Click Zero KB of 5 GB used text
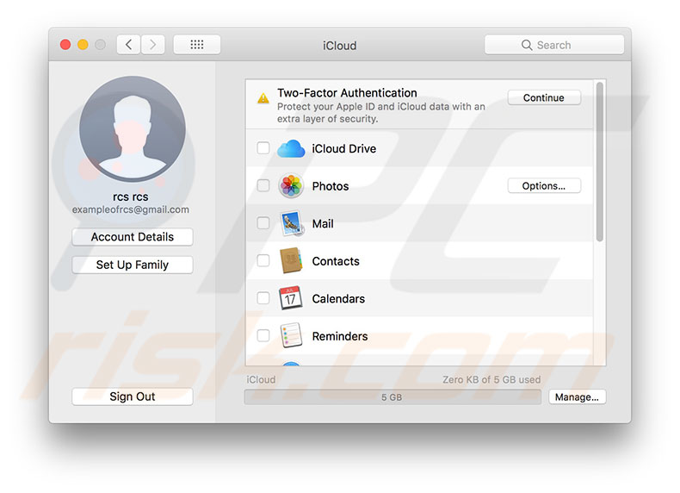This screenshot has height=493, width=680. coord(491,379)
